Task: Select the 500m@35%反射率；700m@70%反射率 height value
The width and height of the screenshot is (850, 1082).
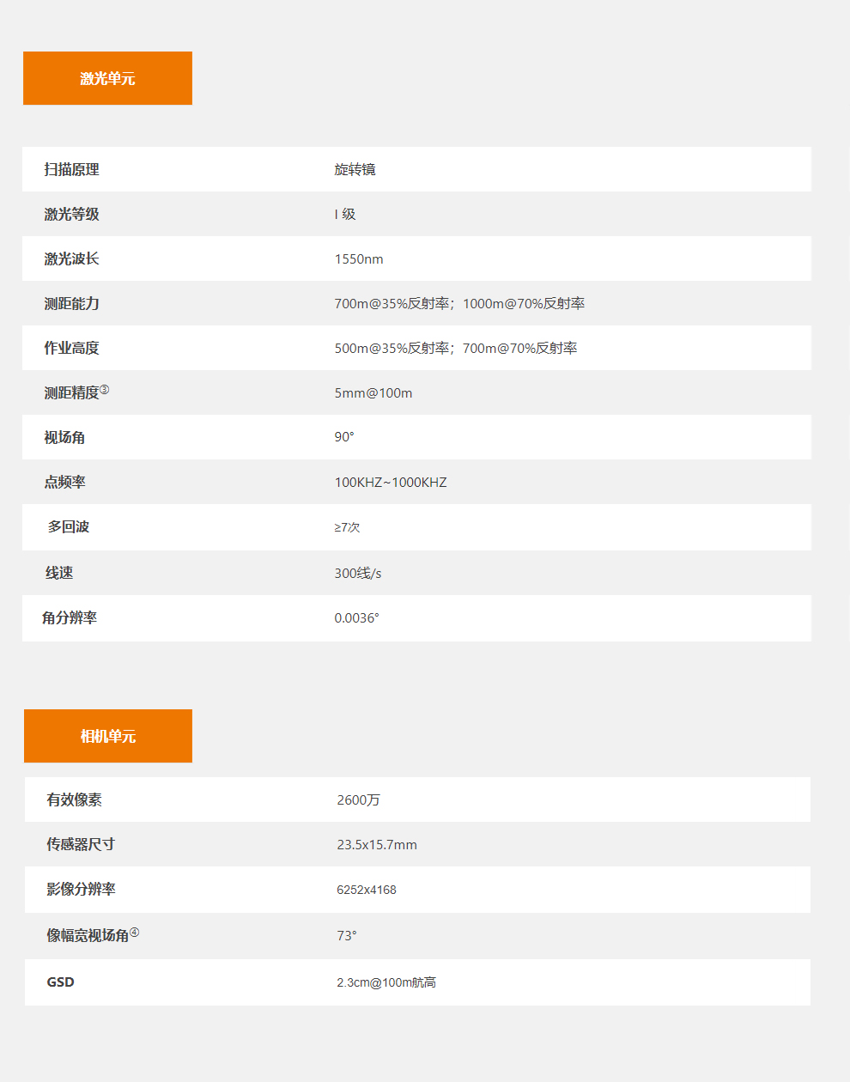Action: tap(456, 349)
